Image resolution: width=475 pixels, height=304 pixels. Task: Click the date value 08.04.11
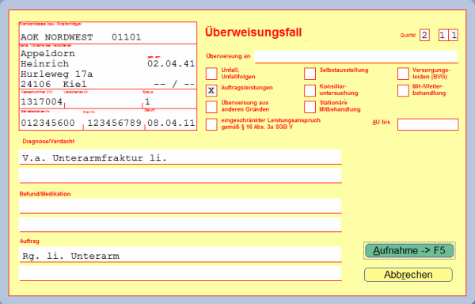171,123
